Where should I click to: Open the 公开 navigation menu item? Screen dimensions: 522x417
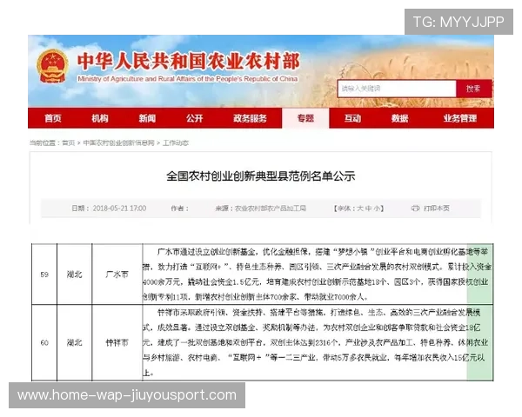[x=194, y=118]
